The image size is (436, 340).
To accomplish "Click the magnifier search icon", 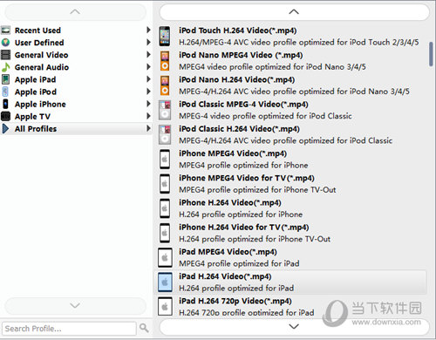I will (x=144, y=328).
